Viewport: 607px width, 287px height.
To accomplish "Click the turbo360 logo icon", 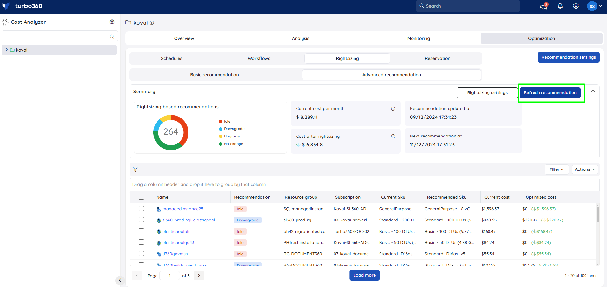I will pyautogui.click(x=6, y=6).
